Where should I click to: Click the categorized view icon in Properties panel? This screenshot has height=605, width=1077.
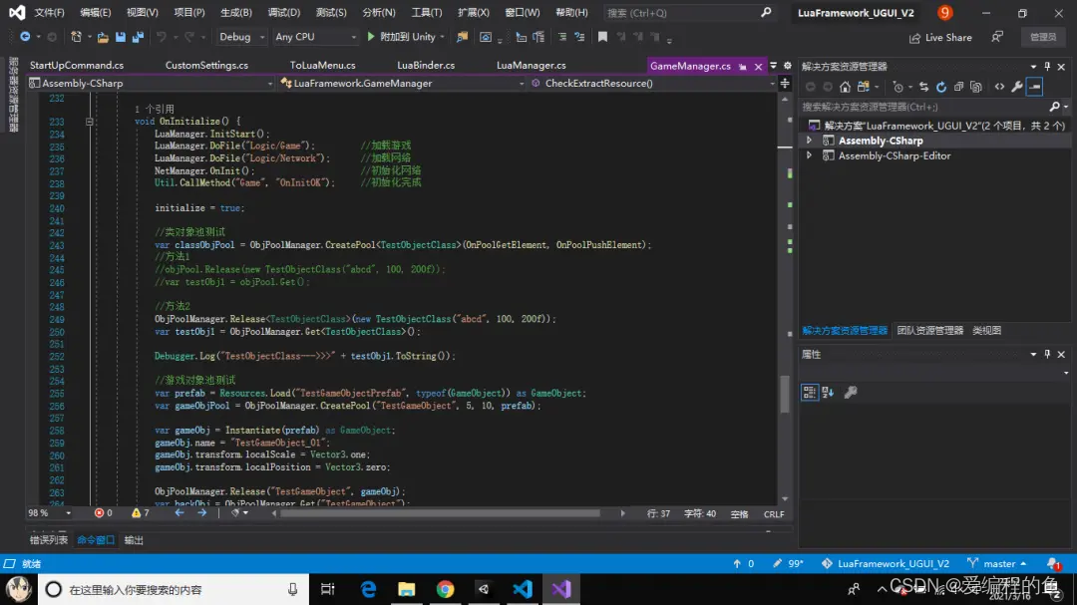[x=810, y=393]
